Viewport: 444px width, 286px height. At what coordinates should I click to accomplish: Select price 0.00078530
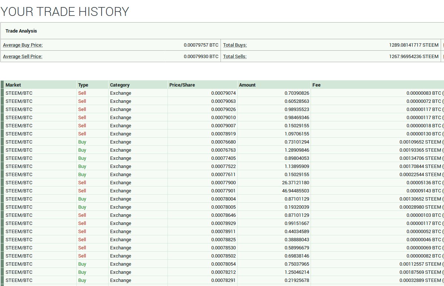click(223, 248)
